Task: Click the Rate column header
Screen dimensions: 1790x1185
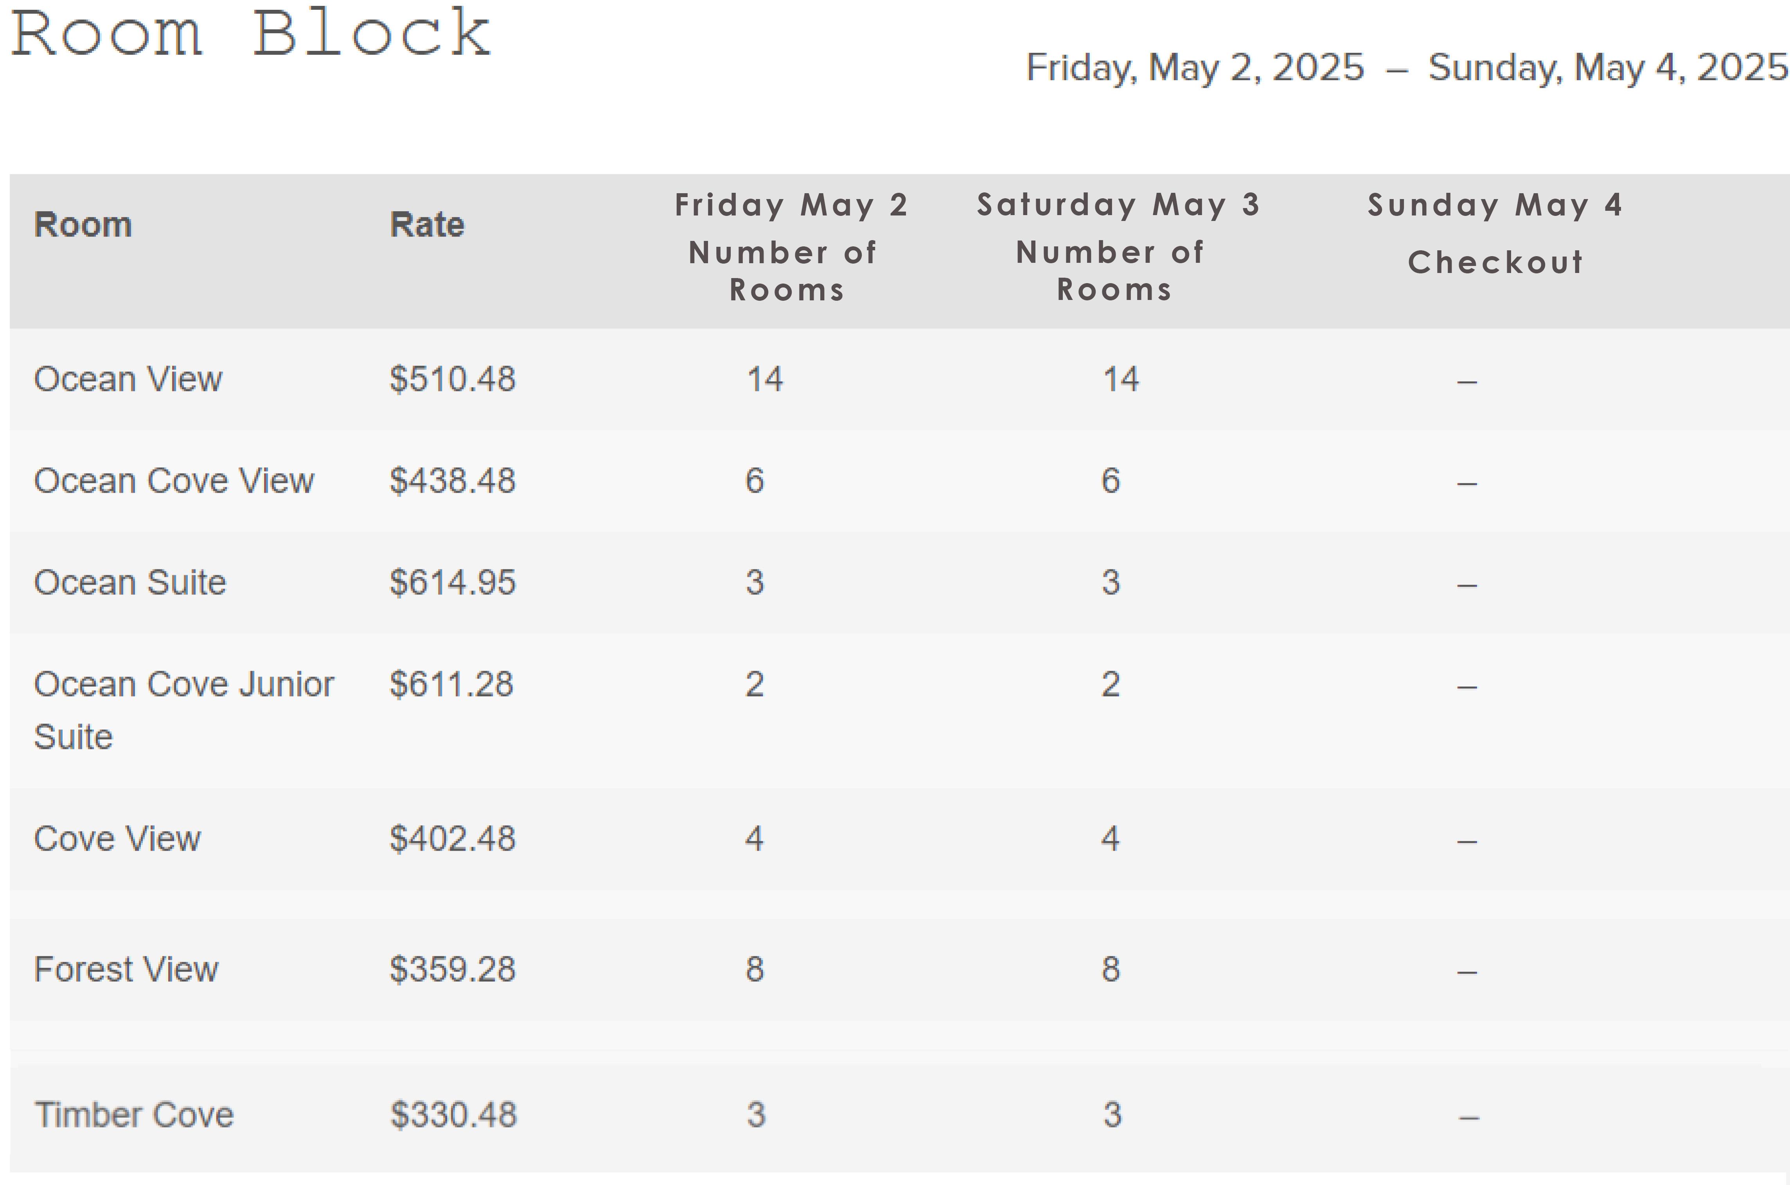Action: tap(427, 225)
